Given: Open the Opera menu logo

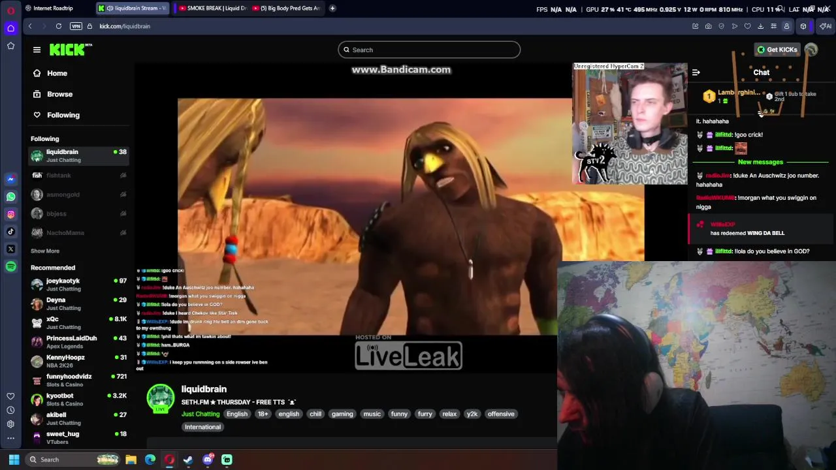Looking at the screenshot, I should 10,10.
